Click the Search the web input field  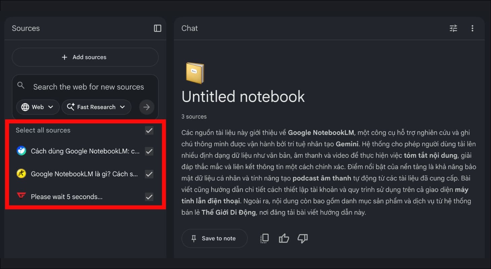(88, 86)
